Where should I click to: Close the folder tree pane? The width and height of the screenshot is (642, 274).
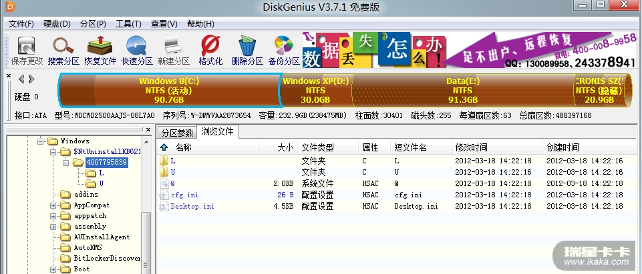[x=148, y=130]
